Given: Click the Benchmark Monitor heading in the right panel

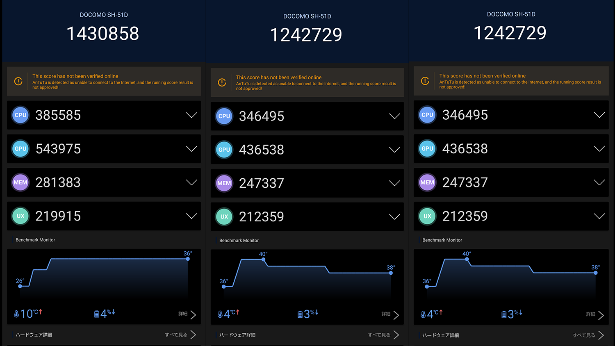Looking at the screenshot, I should (442, 240).
